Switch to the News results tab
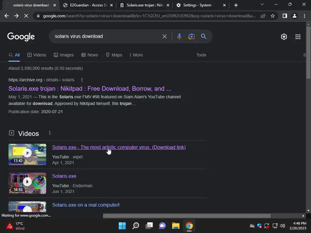The height and width of the screenshot is (233, 311). (x=90, y=55)
